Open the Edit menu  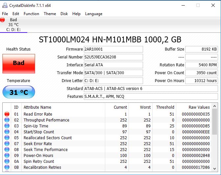tap(16, 14)
